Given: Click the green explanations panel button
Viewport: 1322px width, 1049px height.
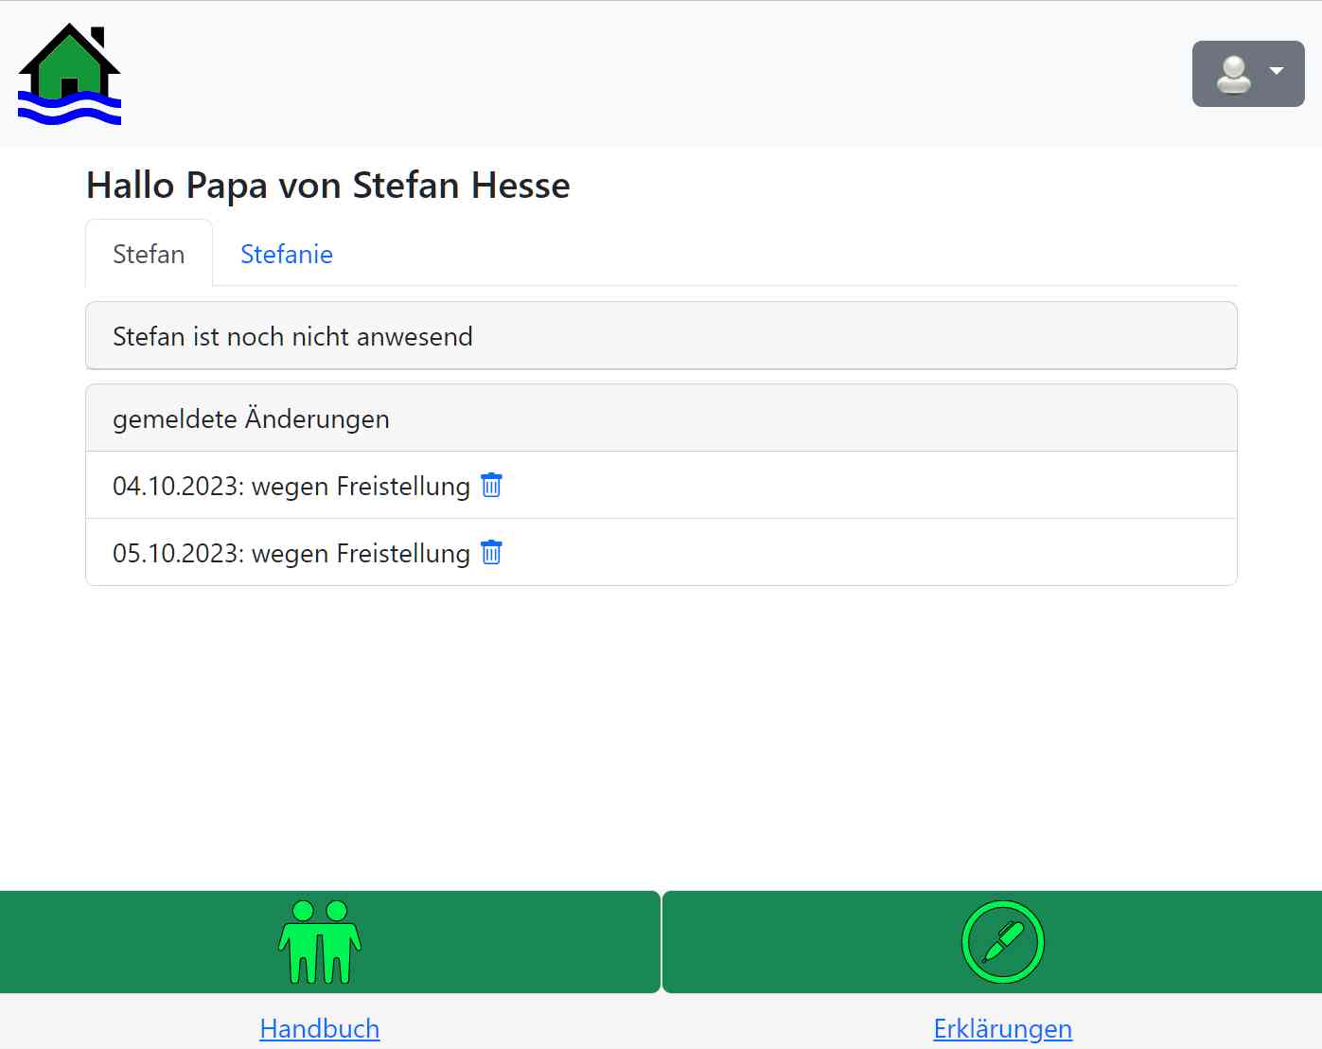Looking at the screenshot, I should [1002, 942].
